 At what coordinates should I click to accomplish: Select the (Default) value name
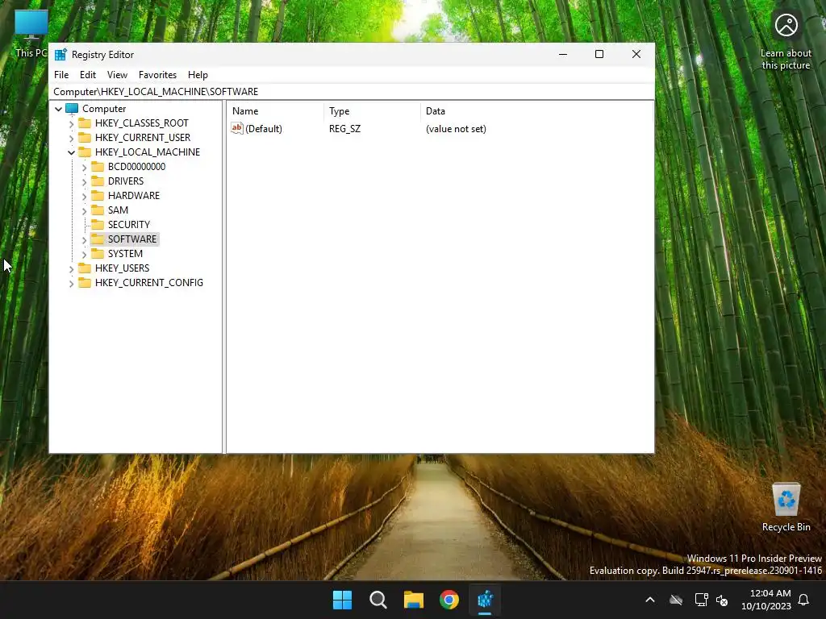coord(264,129)
